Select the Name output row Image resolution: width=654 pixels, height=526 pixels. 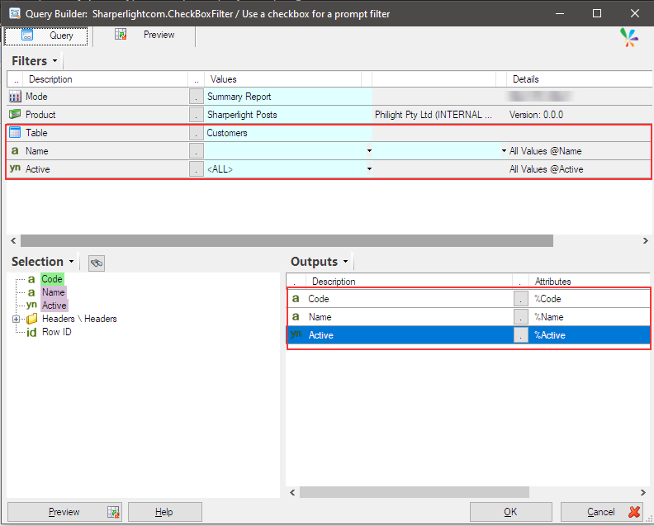[x=468, y=317]
